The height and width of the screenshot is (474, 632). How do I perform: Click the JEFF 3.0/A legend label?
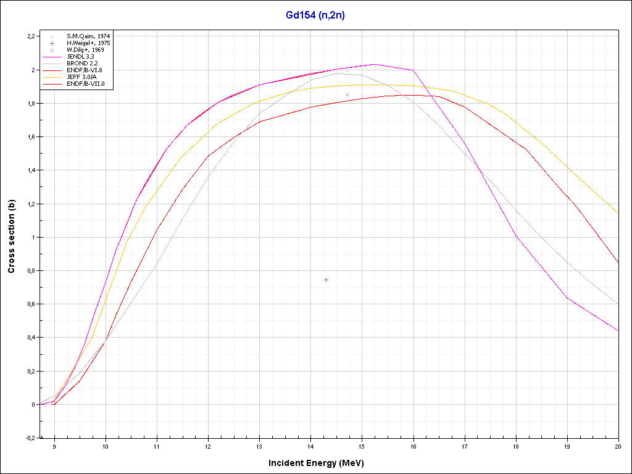point(83,77)
